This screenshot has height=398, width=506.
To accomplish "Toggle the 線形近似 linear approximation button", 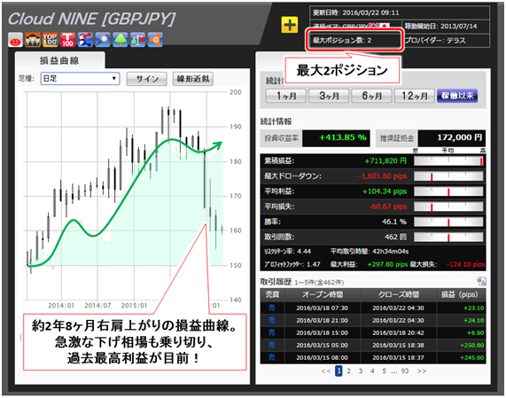I will click(x=193, y=79).
